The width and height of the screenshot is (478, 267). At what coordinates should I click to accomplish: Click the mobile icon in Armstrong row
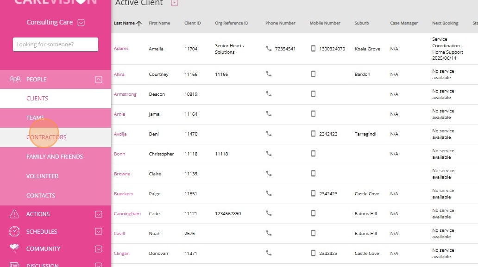[x=313, y=94]
